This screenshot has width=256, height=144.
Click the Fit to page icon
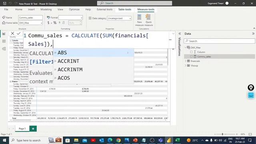[x=250, y=134]
